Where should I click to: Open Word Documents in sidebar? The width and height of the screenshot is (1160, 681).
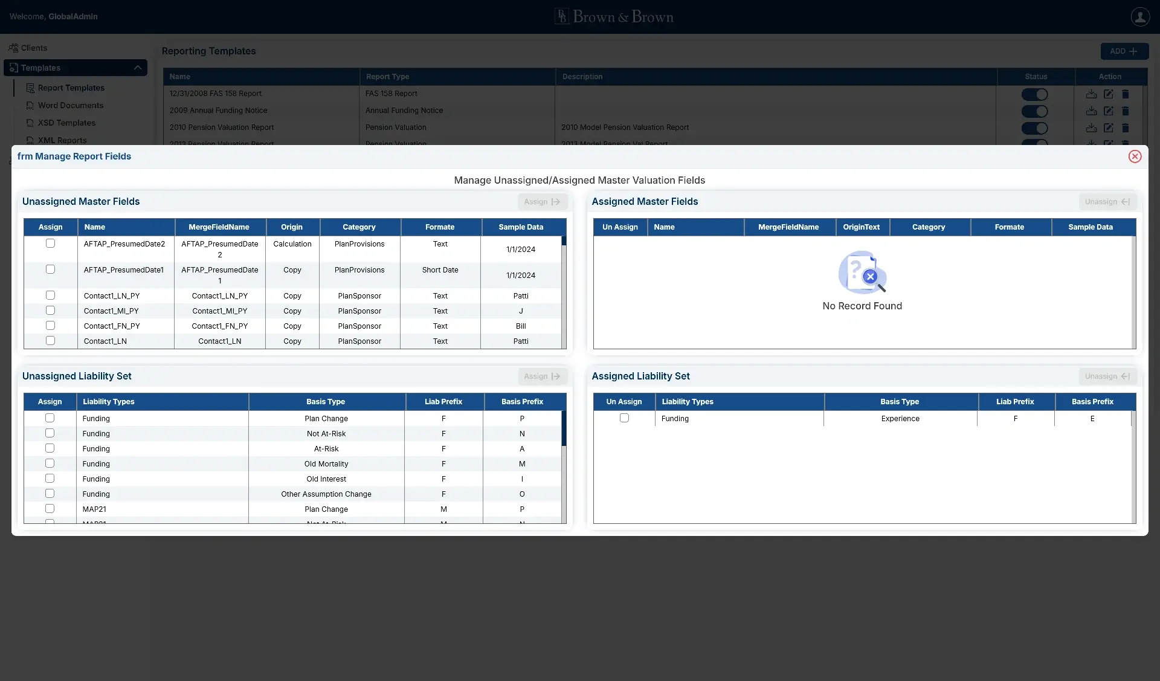[70, 105]
